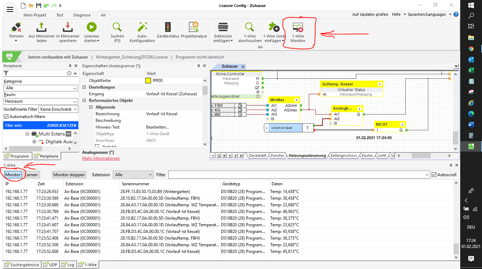The image size is (482, 269).
Task: Open Google Chrome from the taskbar
Action: pyautogui.click(x=471, y=49)
